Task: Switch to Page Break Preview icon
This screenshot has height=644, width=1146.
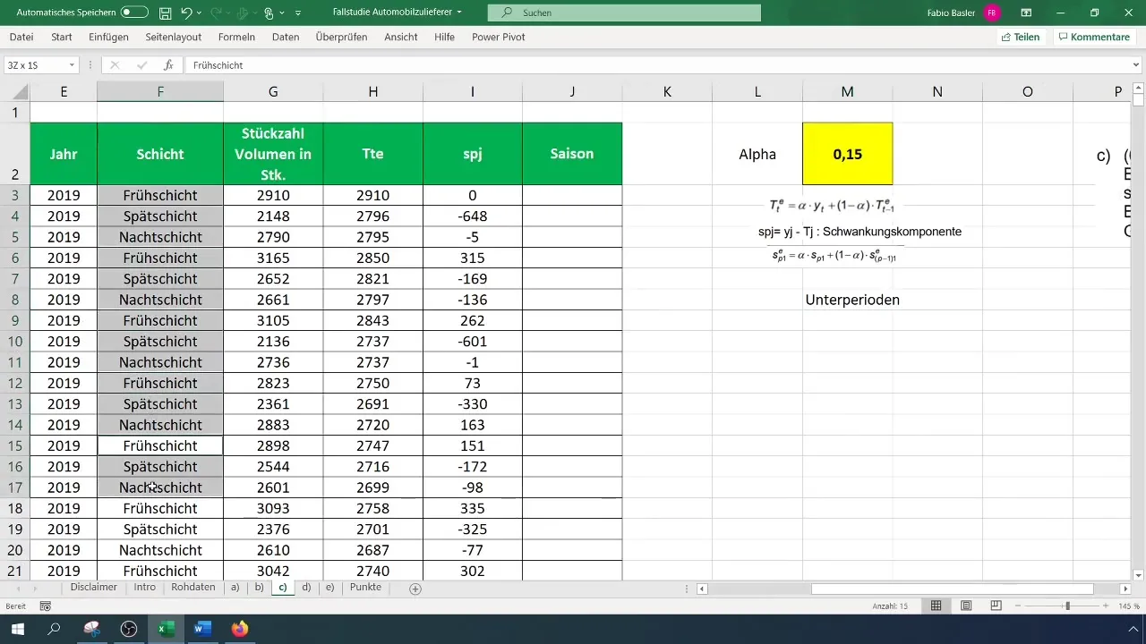Action: coord(996,606)
